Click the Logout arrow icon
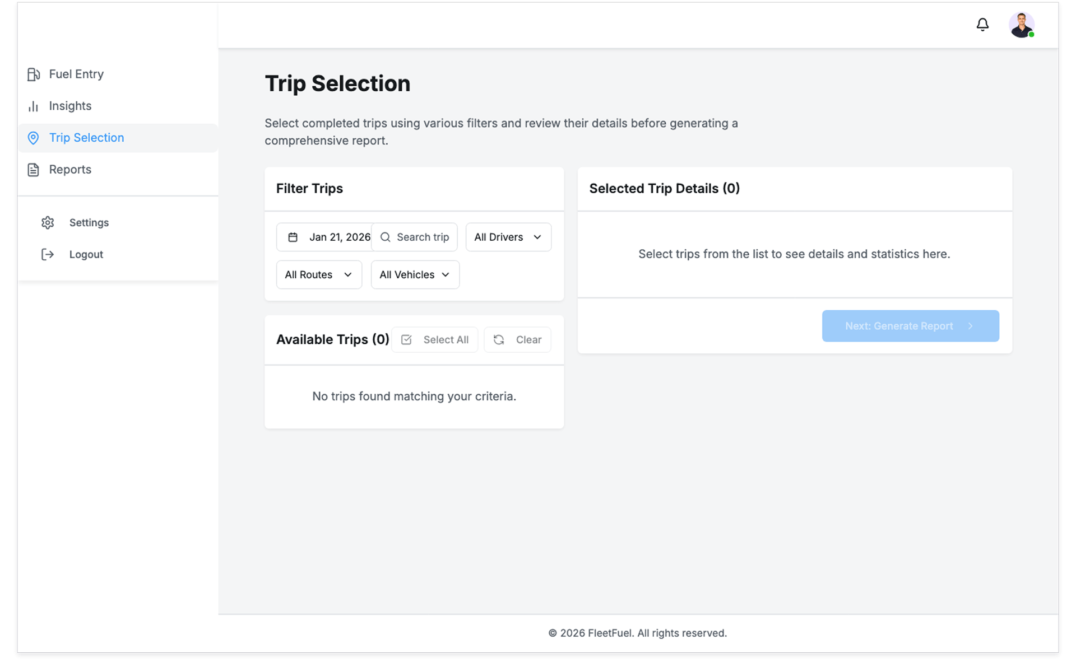Screen dimensions: 1076x663 pos(48,255)
